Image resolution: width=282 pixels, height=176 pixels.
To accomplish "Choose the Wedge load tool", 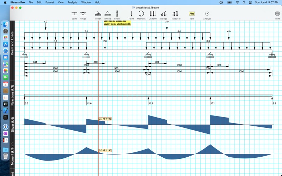I will click(164, 15).
